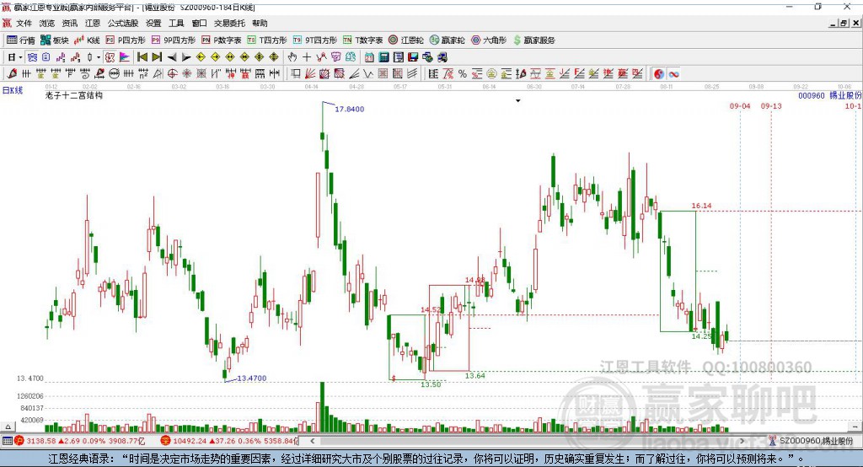Image resolution: width=863 pixels, height=467 pixels.
Task: Select the percent % retracement tool
Action: 463,74
